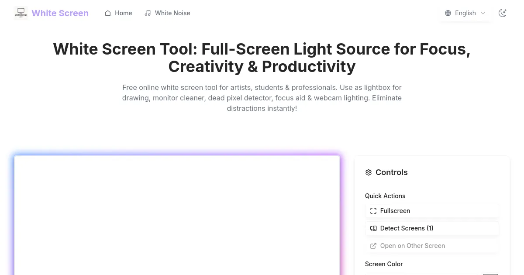Click the gear icon beside Controls heading
The width and height of the screenshot is (524, 275).
tap(369, 172)
